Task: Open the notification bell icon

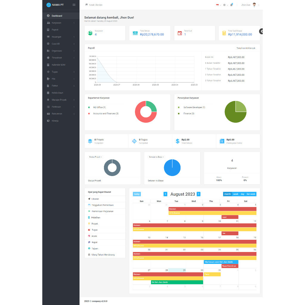Action: click(x=231, y=5)
